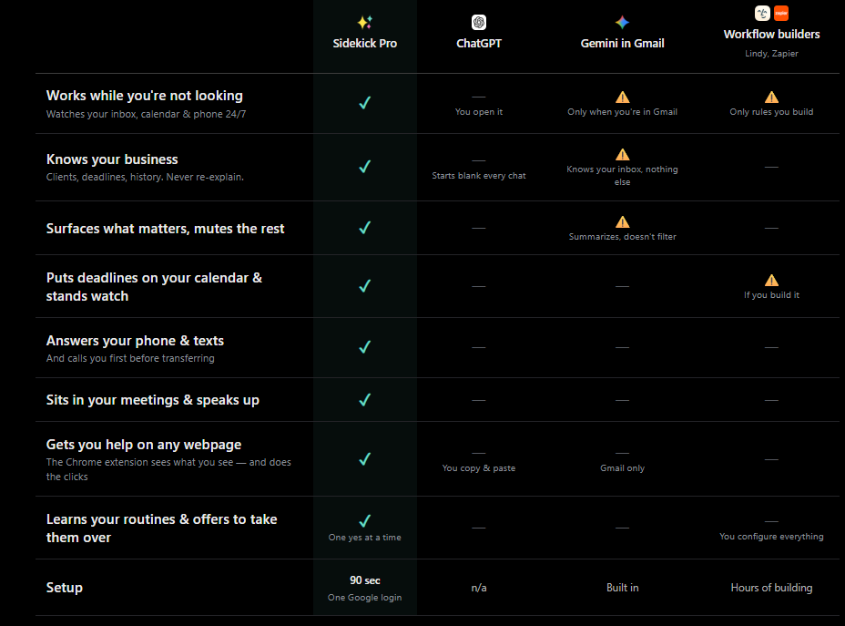
Task: Click the Gemini star logo
Action: 623,22
